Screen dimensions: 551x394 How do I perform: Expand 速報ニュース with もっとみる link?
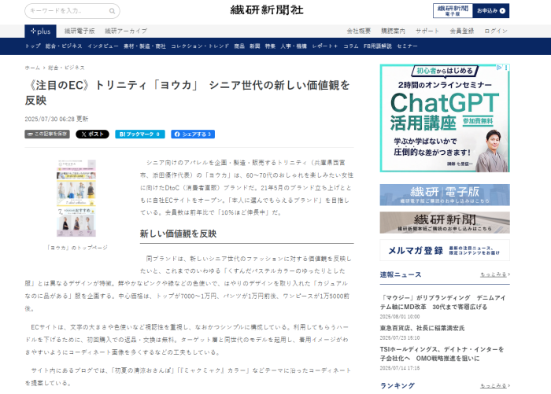pos(494,274)
